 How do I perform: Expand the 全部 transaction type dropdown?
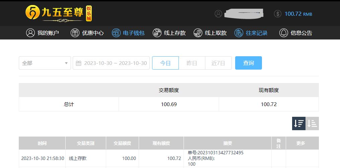(x=45, y=63)
